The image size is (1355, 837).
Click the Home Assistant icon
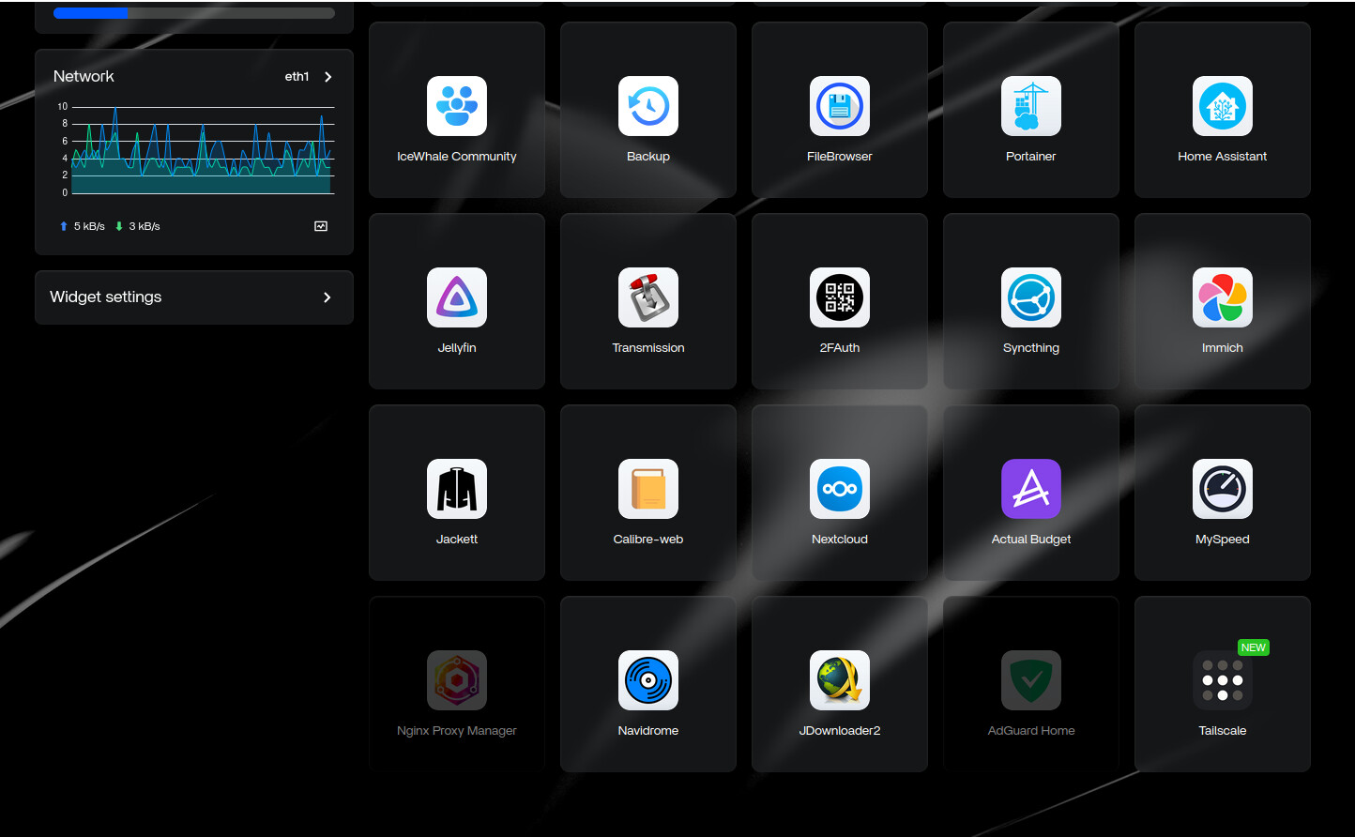(1222, 106)
